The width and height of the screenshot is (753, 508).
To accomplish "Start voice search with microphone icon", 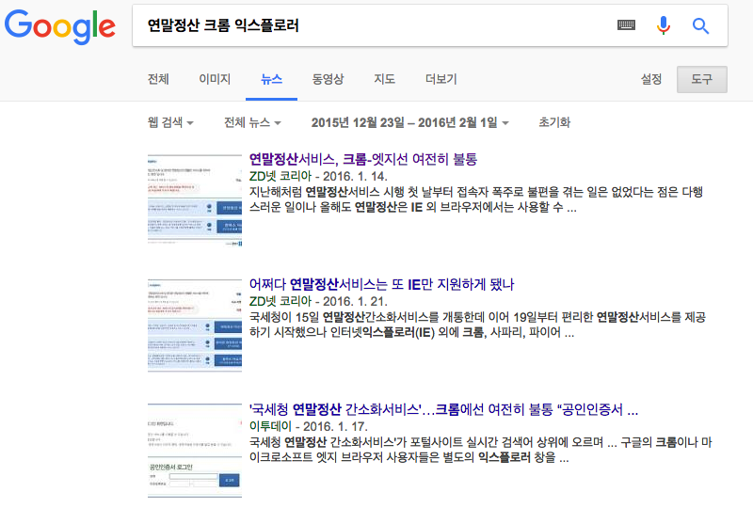I will (664, 25).
